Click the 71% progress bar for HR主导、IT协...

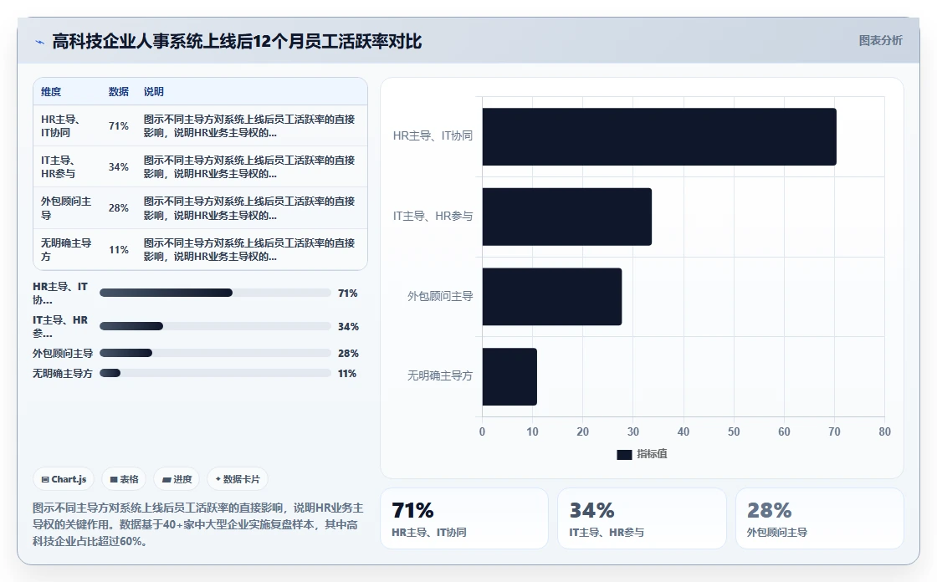pyautogui.click(x=215, y=293)
